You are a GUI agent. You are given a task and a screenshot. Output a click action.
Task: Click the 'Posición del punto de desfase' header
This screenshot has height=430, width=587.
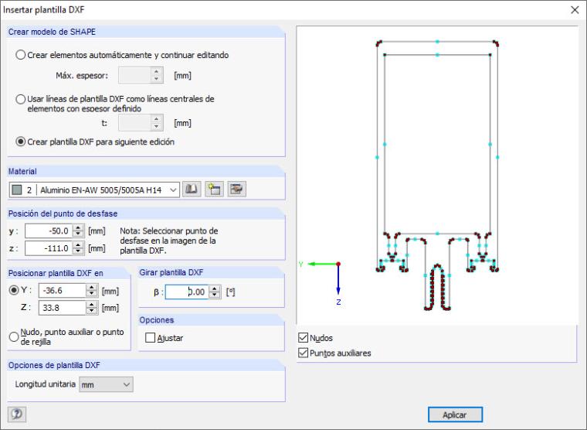point(63,213)
